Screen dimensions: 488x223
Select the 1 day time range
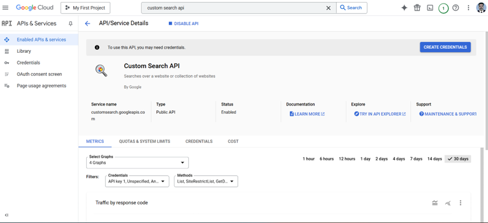coord(365,159)
